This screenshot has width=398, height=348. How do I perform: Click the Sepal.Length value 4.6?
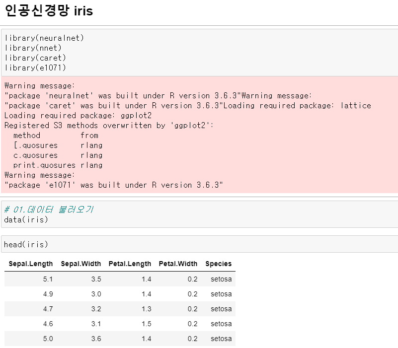(48, 324)
